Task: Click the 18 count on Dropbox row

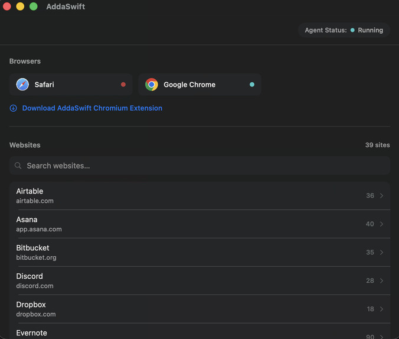Action: tap(370, 309)
